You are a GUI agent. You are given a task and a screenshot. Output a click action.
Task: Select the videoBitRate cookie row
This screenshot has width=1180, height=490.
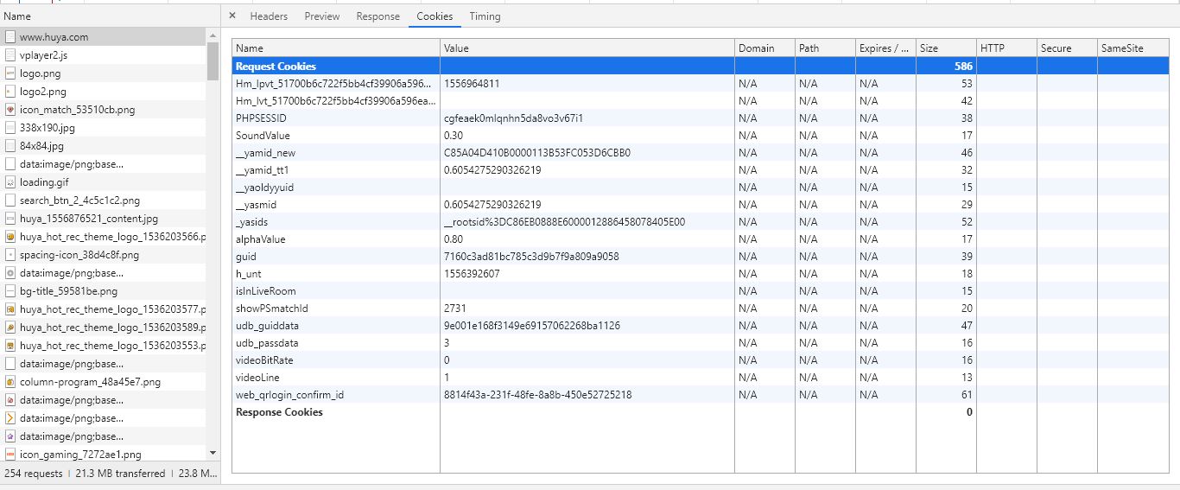701,360
